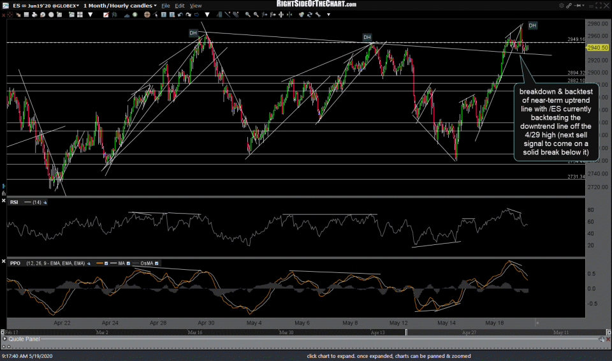
Task: Click the 2894.32 price level label
Action: [576, 73]
